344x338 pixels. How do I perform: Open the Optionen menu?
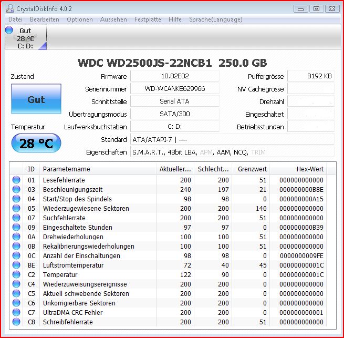pos(80,19)
